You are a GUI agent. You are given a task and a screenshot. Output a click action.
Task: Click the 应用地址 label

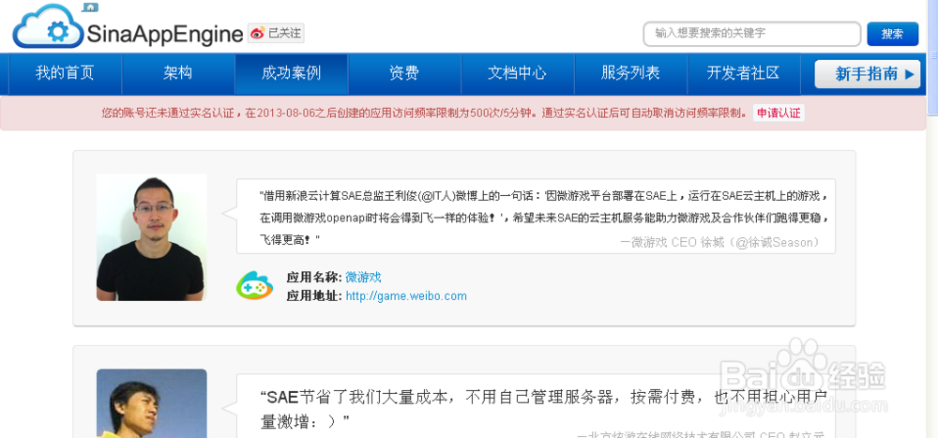pyautogui.click(x=314, y=296)
